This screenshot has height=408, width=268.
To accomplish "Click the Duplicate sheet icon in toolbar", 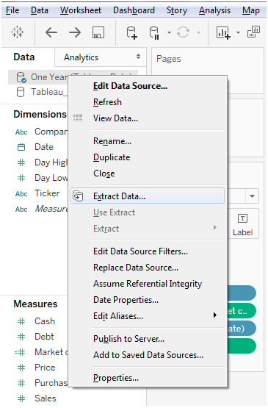I will [254, 32].
